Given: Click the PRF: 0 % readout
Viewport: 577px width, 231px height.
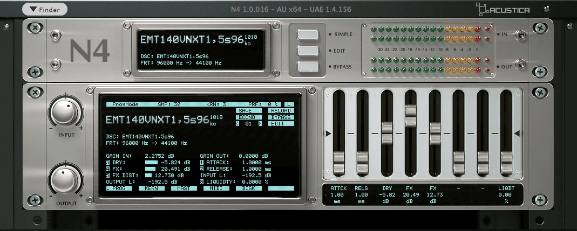Looking at the screenshot, I should pyautogui.click(x=263, y=104).
